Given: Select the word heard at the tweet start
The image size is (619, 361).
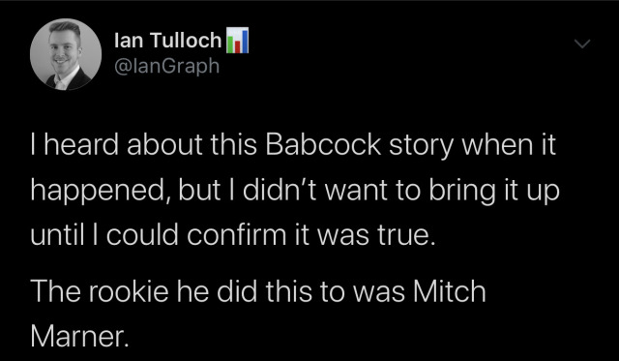Looking at the screenshot, I should pyautogui.click(x=81, y=144).
